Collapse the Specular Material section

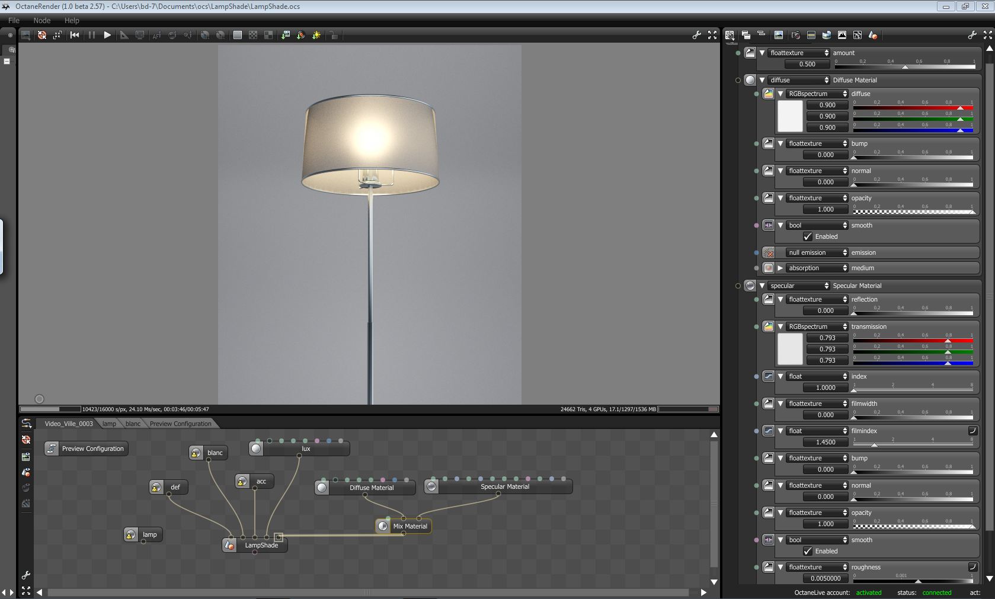click(762, 286)
